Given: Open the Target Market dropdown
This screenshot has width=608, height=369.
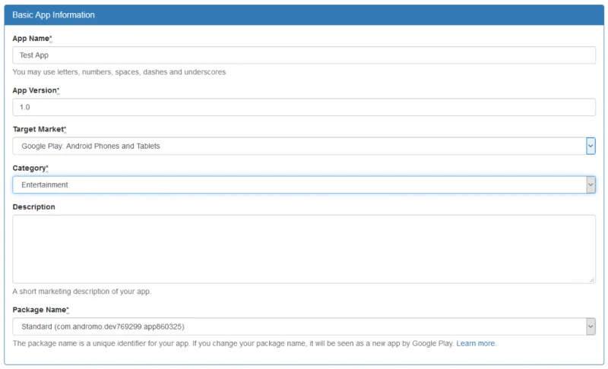Looking at the screenshot, I should click(x=303, y=146).
